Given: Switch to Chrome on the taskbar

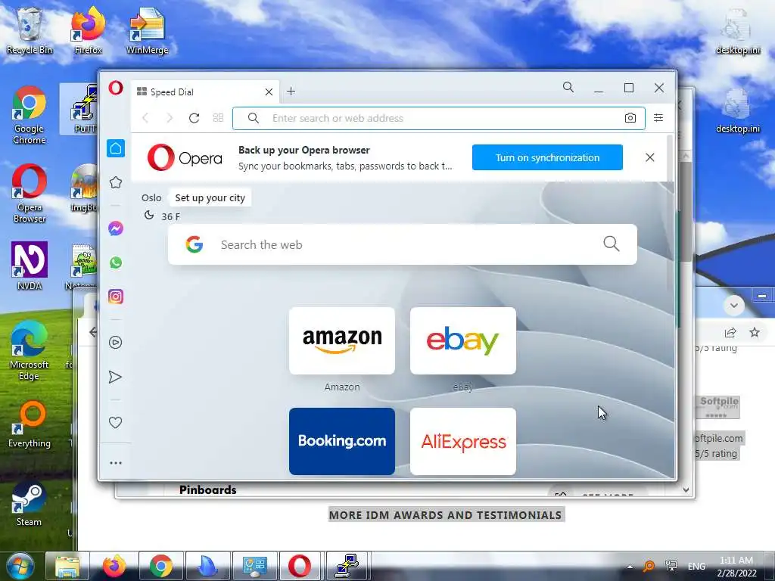Looking at the screenshot, I should (x=161, y=566).
